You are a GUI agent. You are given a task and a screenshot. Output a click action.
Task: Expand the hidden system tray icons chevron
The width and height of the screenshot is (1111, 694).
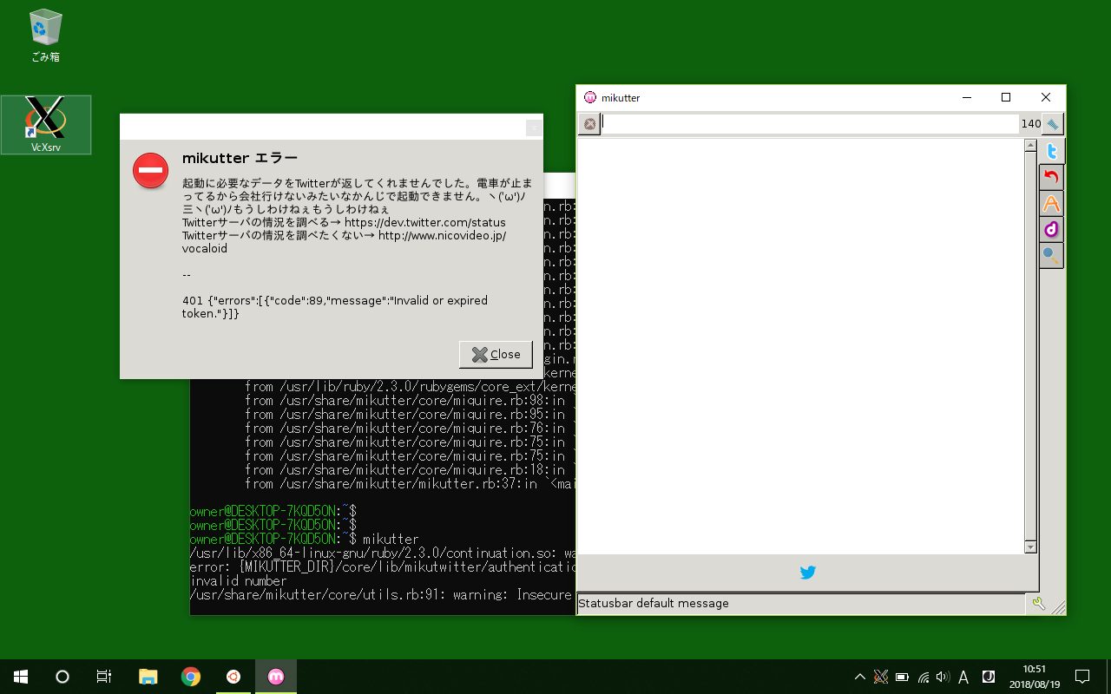pyautogui.click(x=860, y=677)
